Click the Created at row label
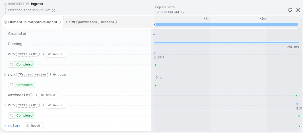Screen dimensions: 303x133 pyautogui.click(x=17, y=34)
